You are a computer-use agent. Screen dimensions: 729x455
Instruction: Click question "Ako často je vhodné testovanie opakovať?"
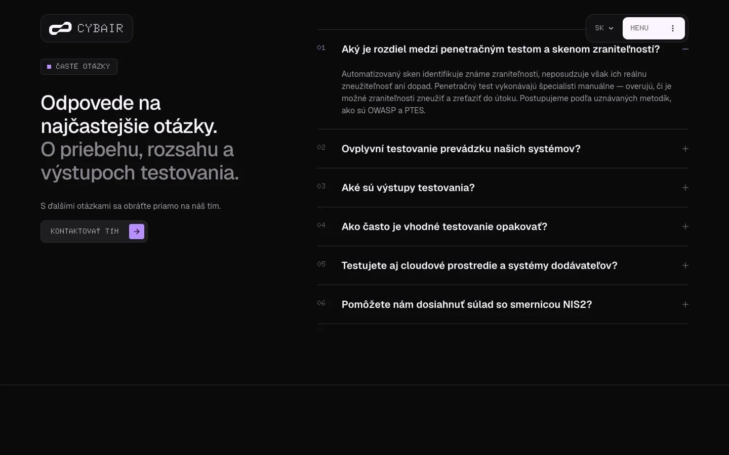[444, 226]
